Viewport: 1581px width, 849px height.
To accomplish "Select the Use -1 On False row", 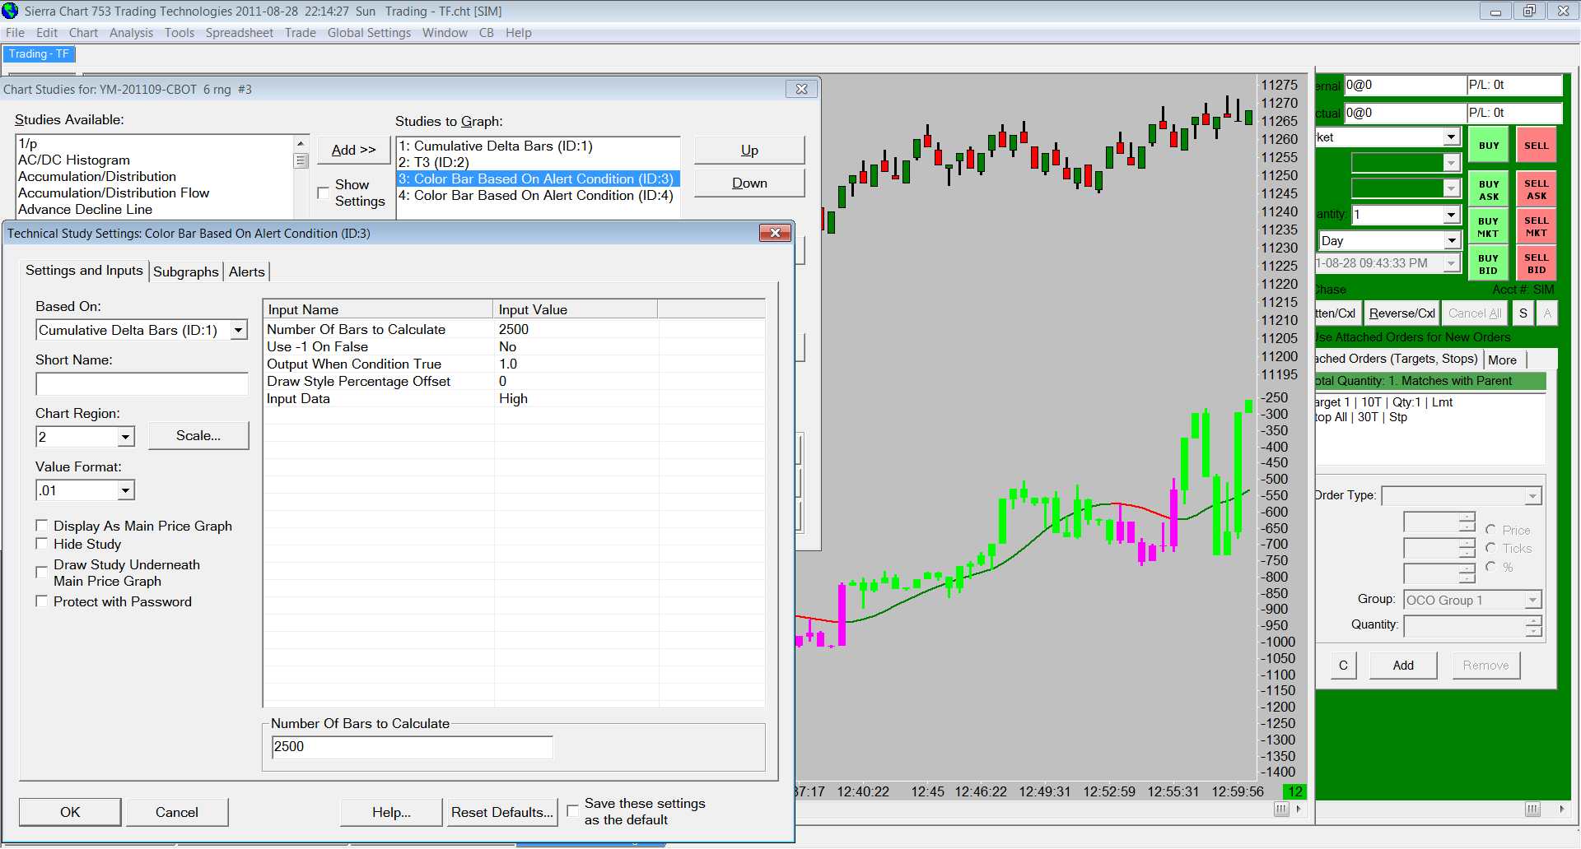I will click(x=514, y=346).
